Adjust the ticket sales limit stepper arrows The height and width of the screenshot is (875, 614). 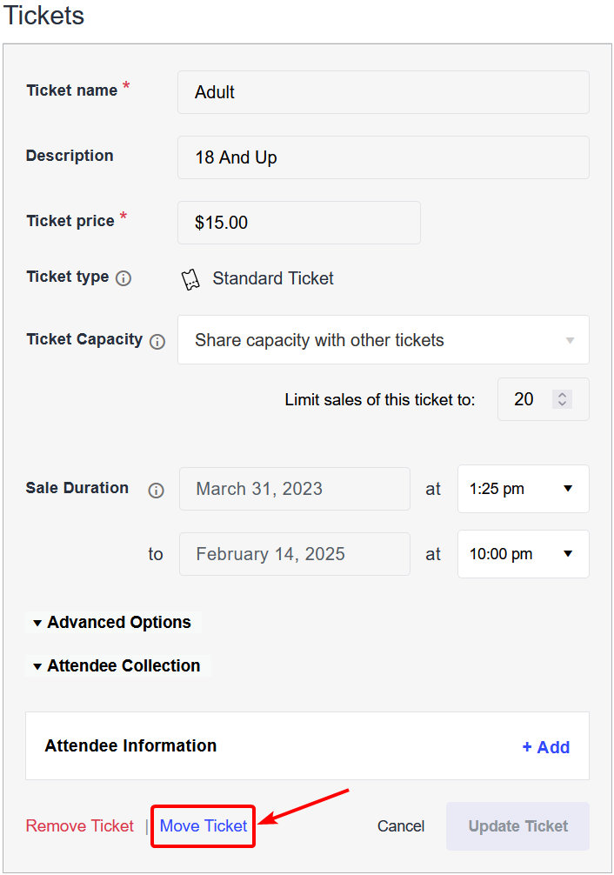562,399
